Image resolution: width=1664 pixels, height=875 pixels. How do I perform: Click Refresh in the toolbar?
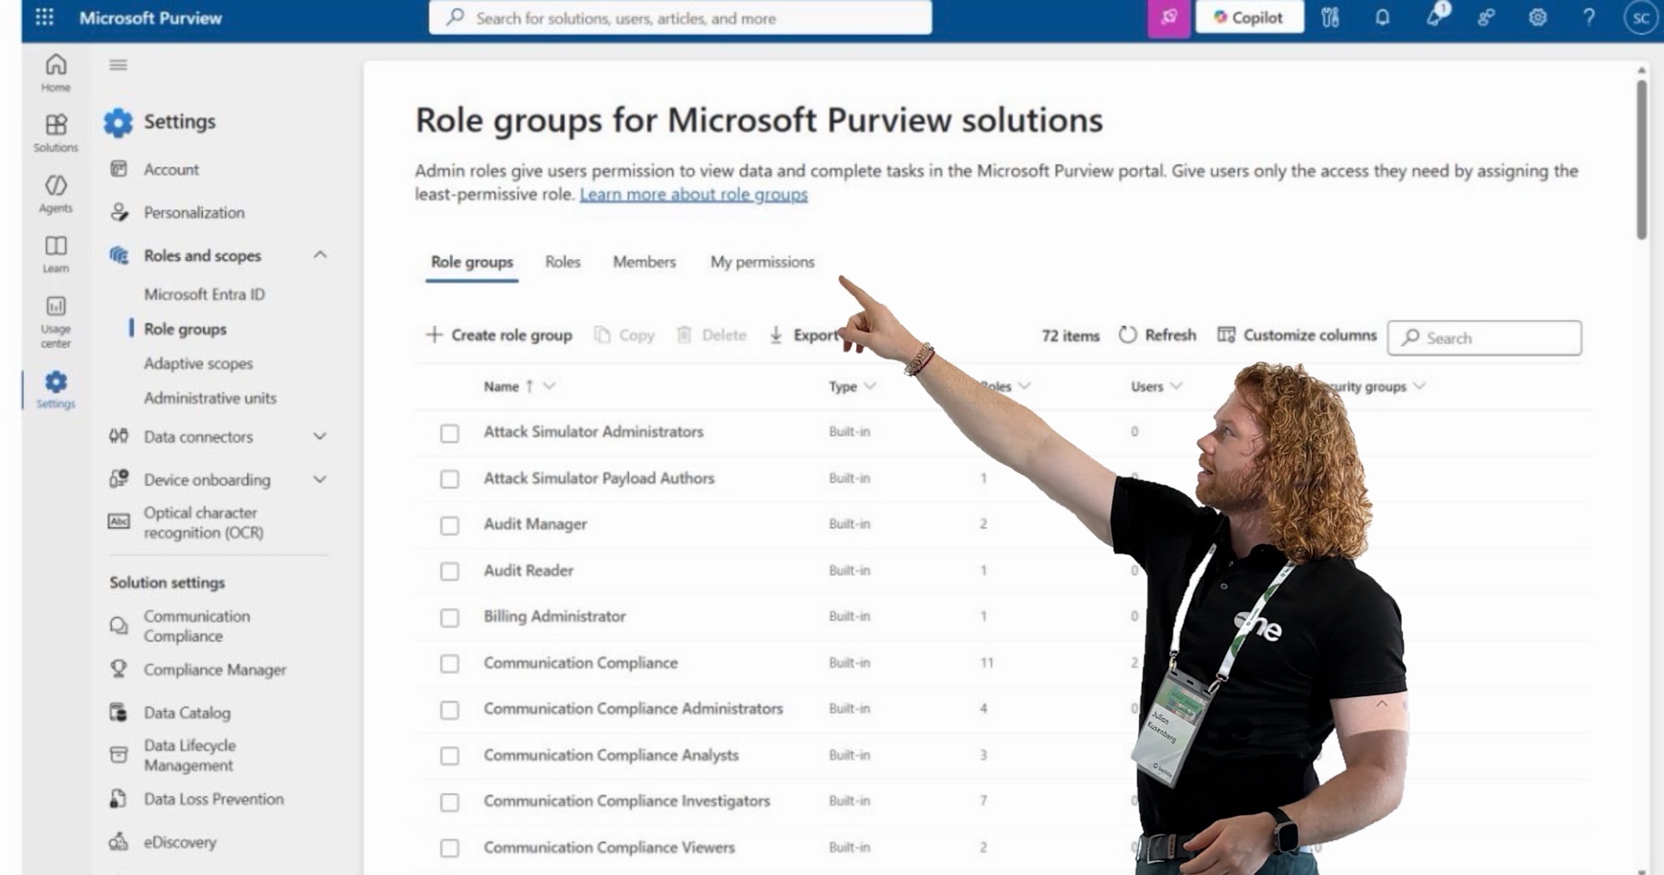tap(1158, 335)
